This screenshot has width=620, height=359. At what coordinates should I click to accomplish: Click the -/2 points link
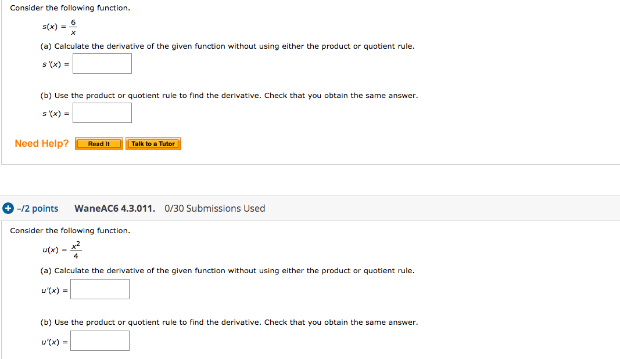(38, 209)
